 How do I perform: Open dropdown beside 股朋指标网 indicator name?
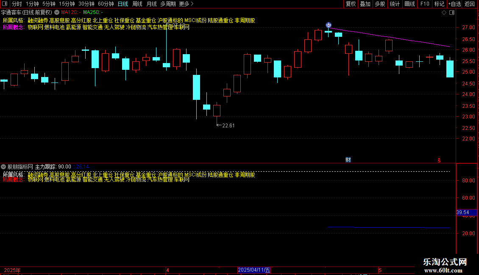point(3,167)
